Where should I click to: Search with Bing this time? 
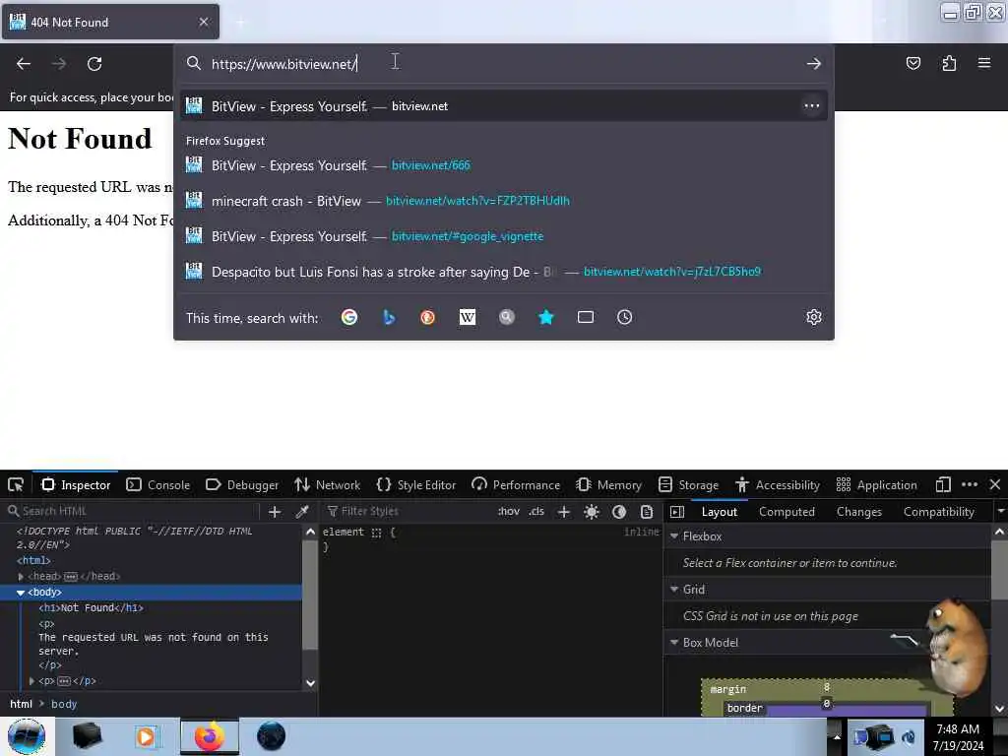pos(389,317)
